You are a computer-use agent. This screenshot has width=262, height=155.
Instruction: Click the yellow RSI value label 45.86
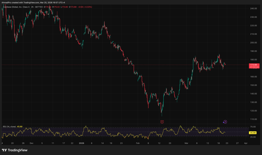point(253,133)
